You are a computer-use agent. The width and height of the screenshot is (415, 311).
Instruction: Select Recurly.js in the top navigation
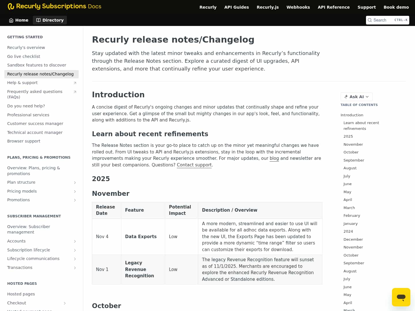267,7
